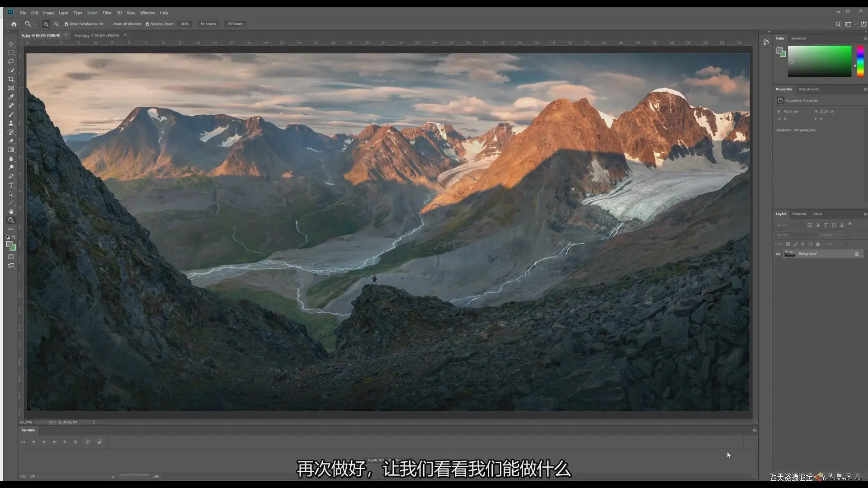
Task: Select the Move tool
Action: (x=11, y=44)
